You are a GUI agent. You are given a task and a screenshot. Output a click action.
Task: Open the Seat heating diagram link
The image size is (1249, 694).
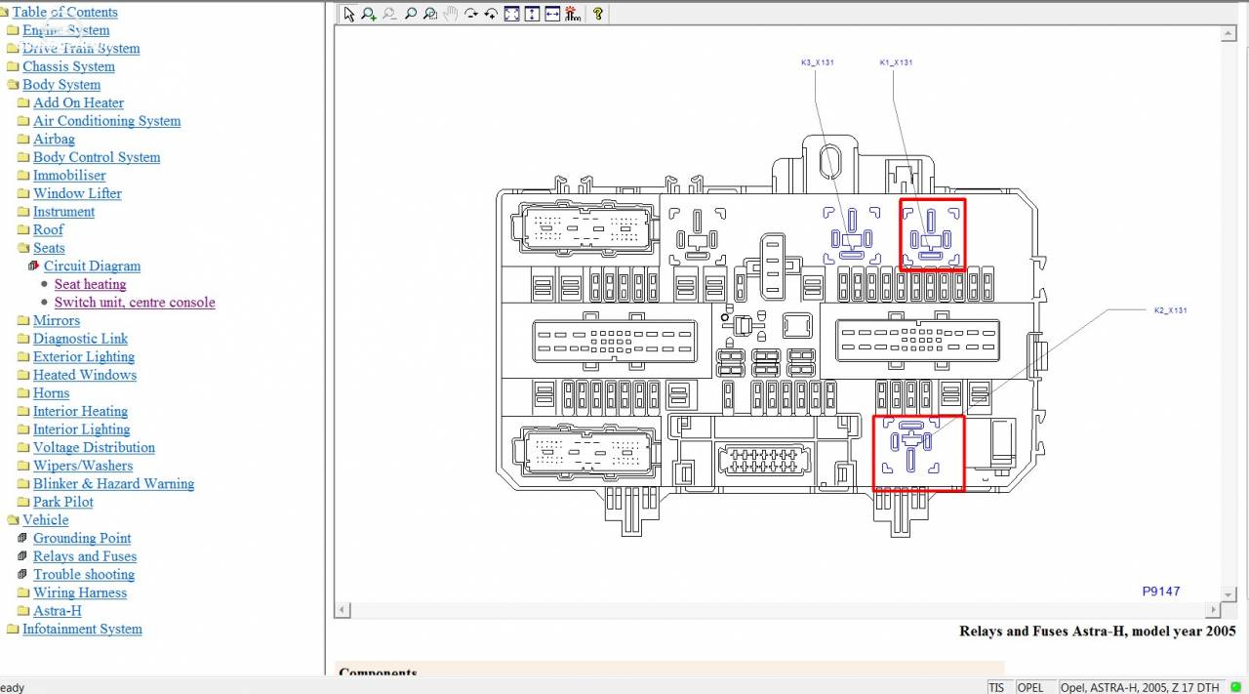pos(90,284)
